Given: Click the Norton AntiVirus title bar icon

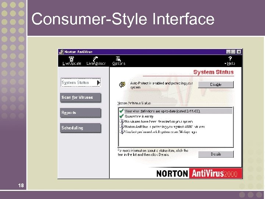Looking at the screenshot, I should 61,52.
